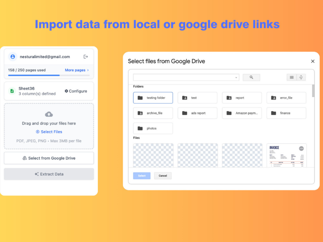Viewport: 323px width, 242px height.
Task: Open the ads report folder
Action: click(197, 113)
